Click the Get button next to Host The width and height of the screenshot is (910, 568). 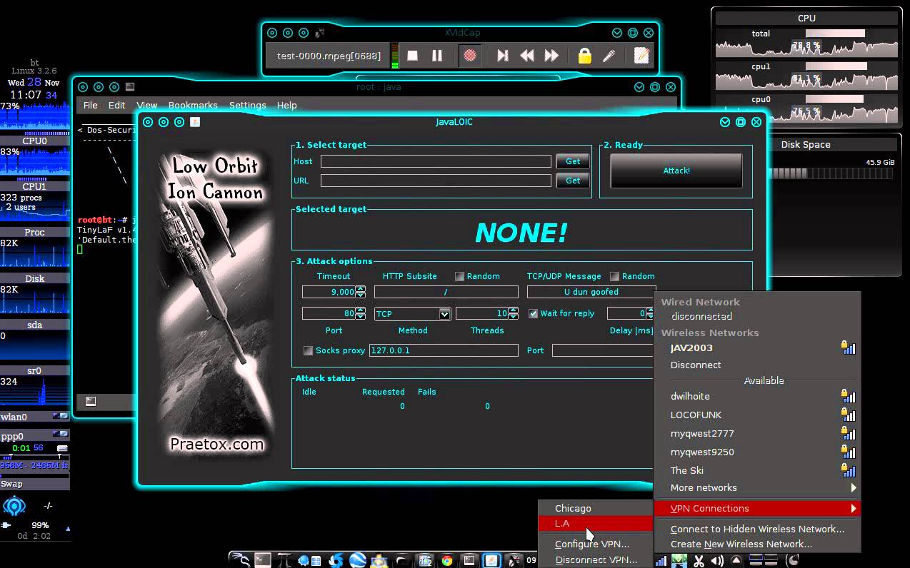coord(573,161)
